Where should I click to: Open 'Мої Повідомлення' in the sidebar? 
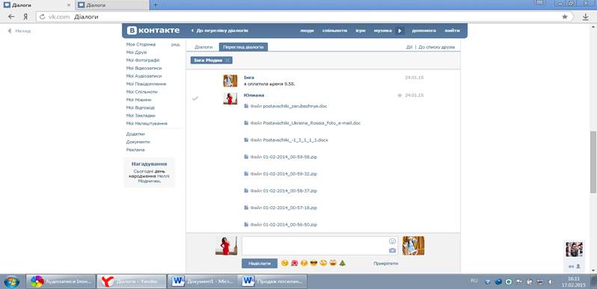146,84
